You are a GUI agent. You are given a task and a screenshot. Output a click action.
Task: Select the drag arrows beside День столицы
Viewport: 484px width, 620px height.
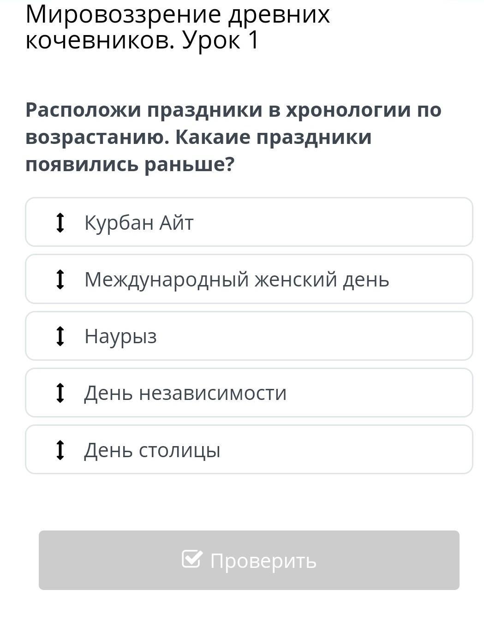(60, 450)
